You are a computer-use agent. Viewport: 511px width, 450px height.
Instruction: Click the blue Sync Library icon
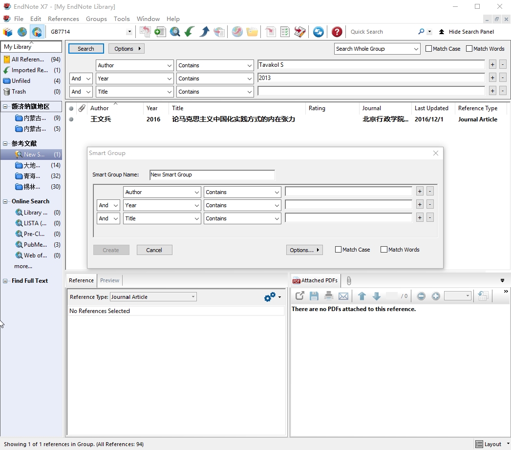(x=319, y=32)
